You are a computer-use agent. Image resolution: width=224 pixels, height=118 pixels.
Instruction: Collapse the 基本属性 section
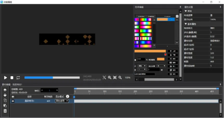tap(186, 24)
